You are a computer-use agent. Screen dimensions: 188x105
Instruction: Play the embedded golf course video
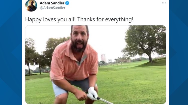click(96, 65)
